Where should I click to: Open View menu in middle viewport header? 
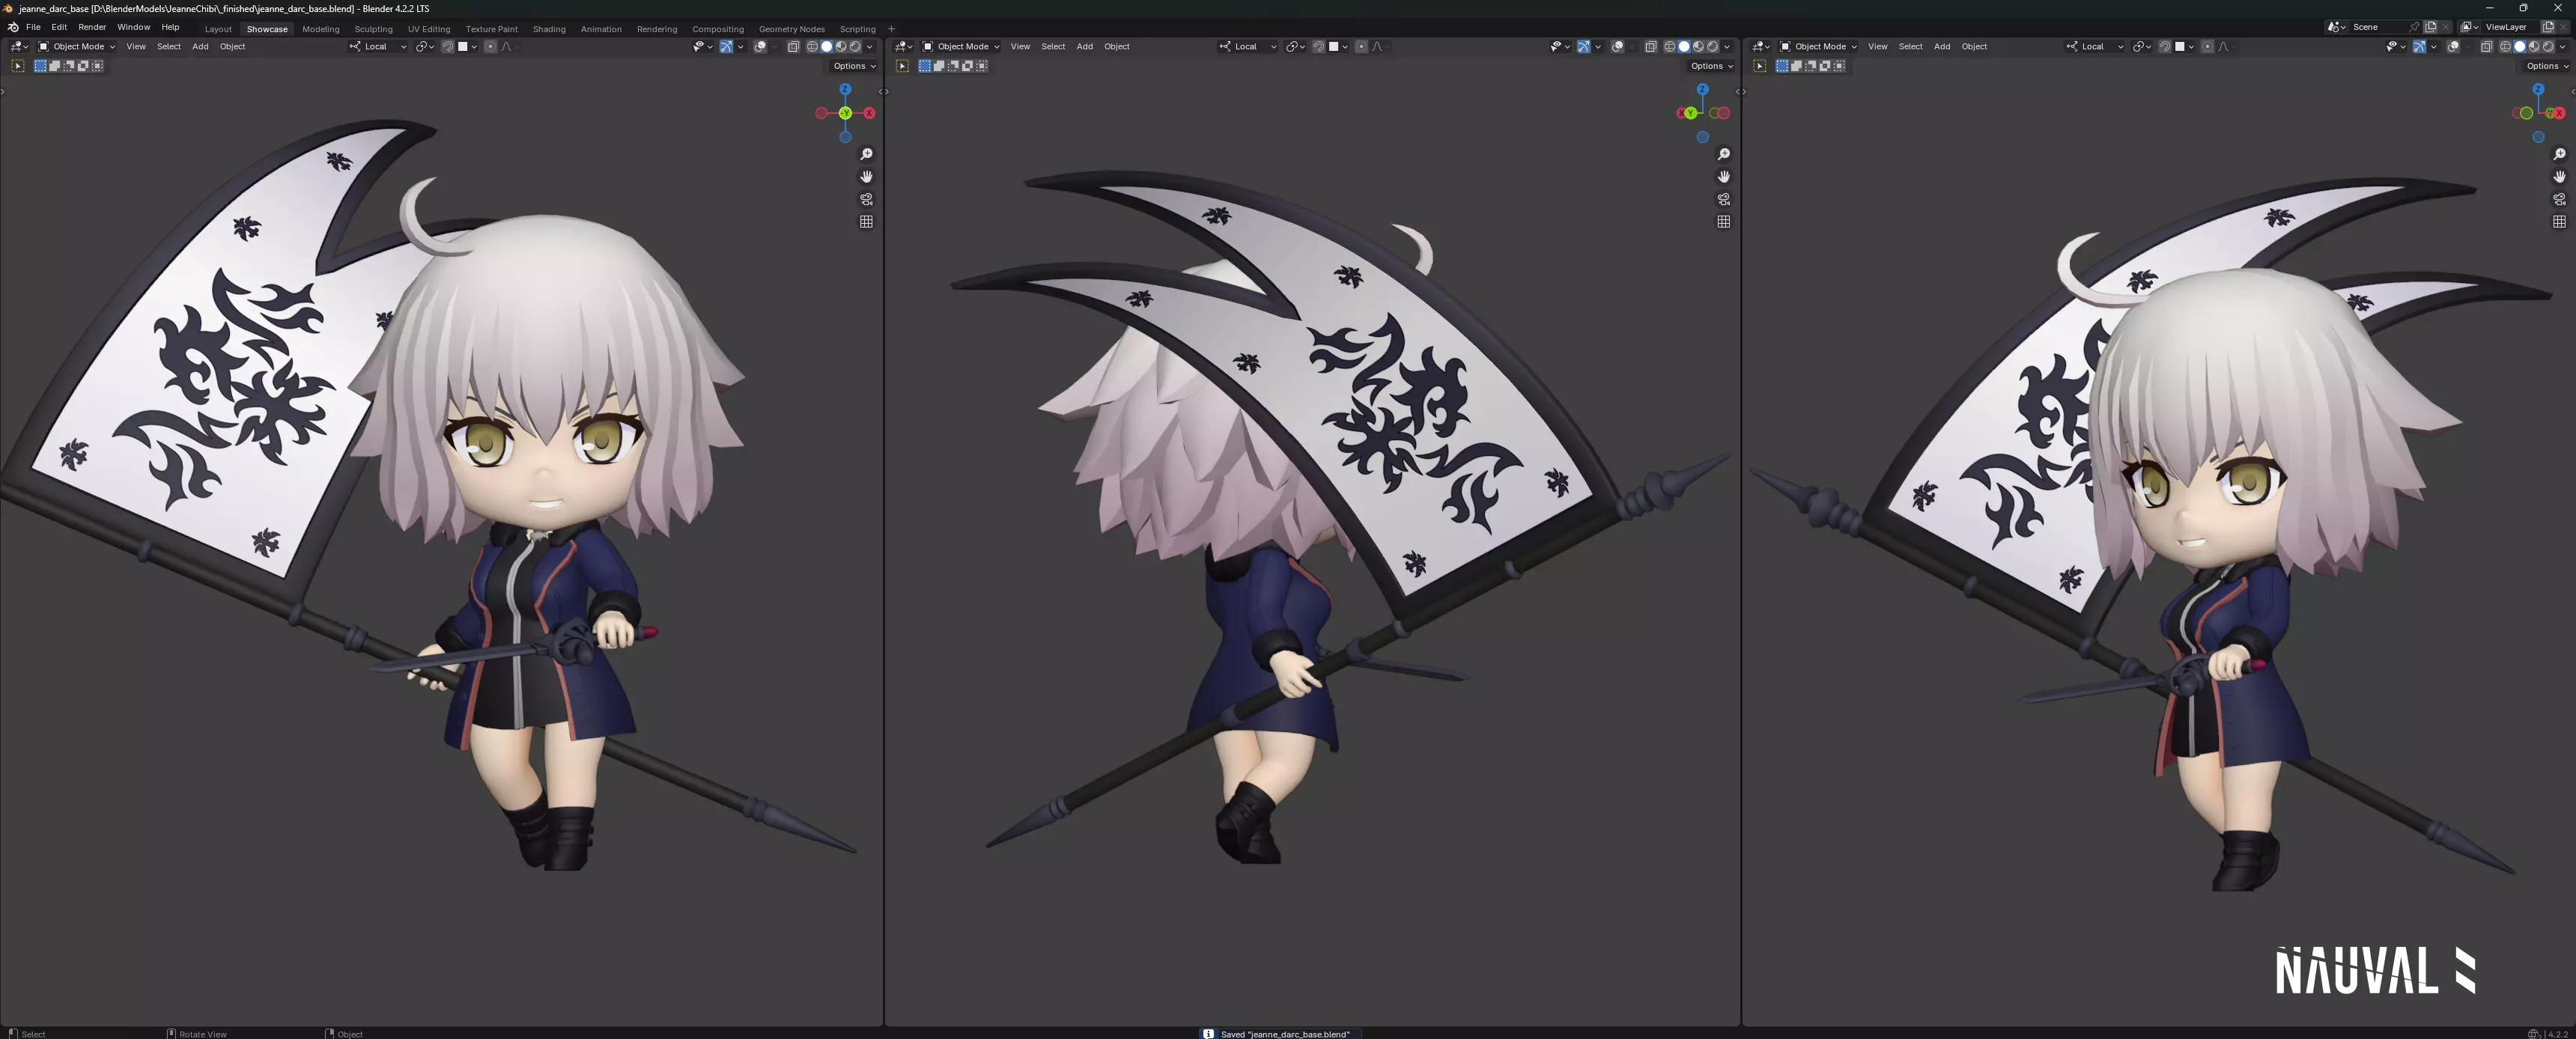1020,47
